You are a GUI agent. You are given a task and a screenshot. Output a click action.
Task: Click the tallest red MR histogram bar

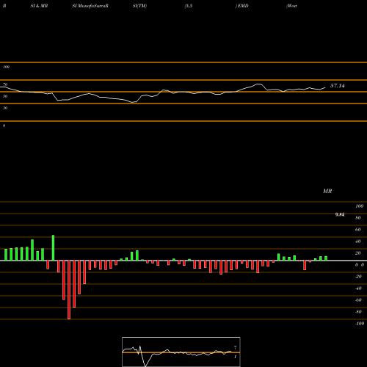69,290
